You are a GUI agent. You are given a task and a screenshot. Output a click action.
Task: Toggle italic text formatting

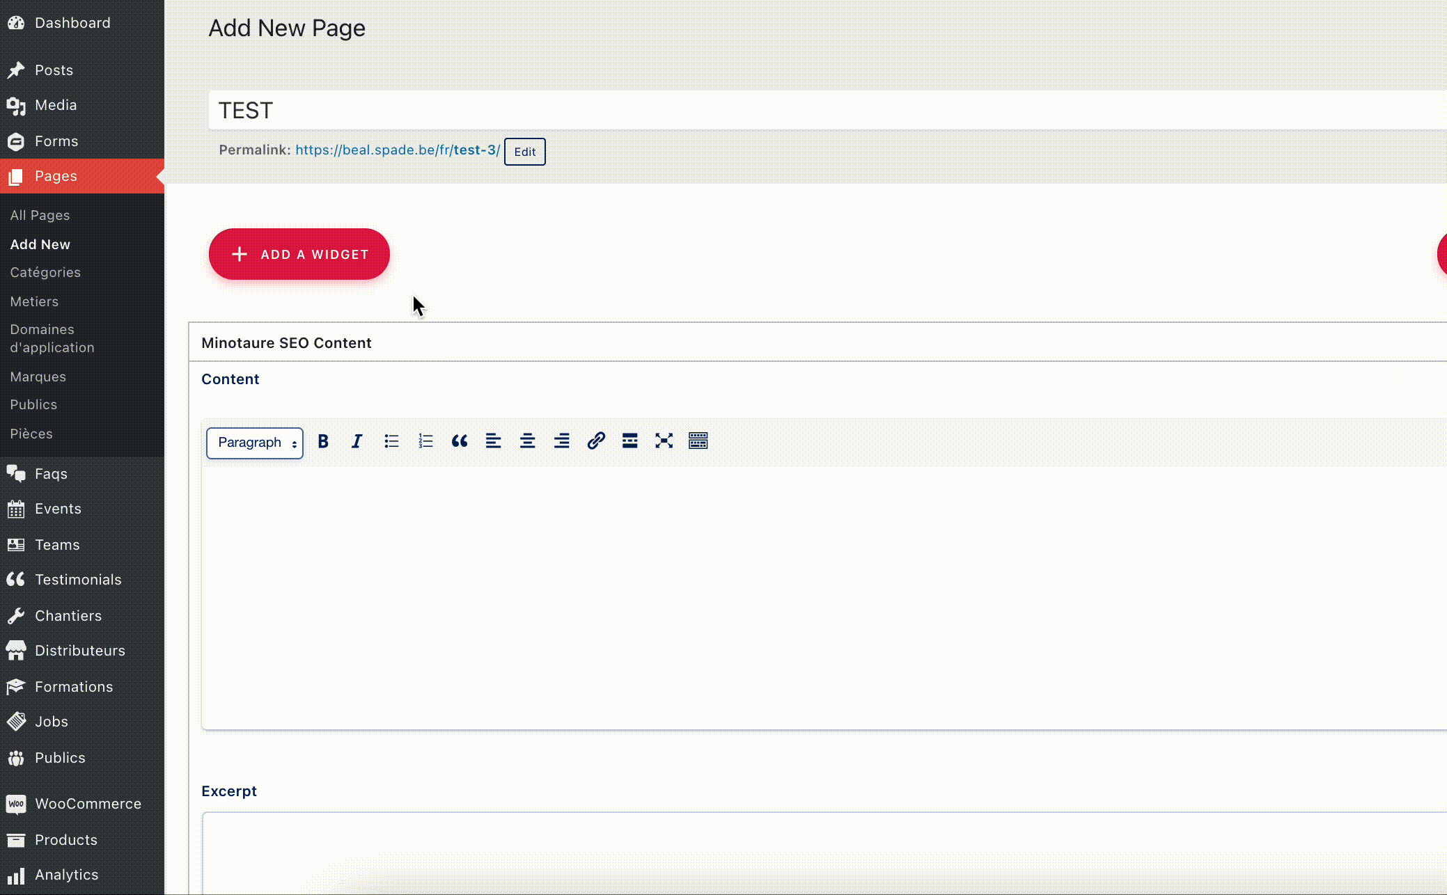point(357,441)
